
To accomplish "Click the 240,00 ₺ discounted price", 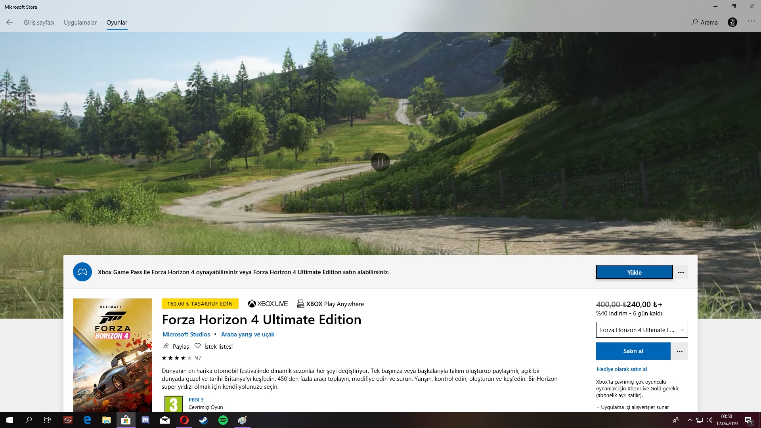I will click(x=644, y=304).
